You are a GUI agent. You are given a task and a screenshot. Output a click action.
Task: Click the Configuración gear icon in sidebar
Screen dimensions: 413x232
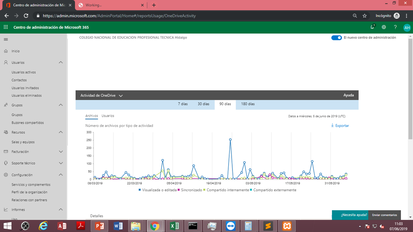6,175
